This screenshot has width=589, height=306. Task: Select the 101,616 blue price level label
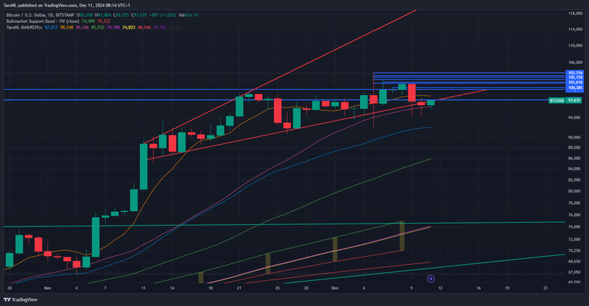575,82
